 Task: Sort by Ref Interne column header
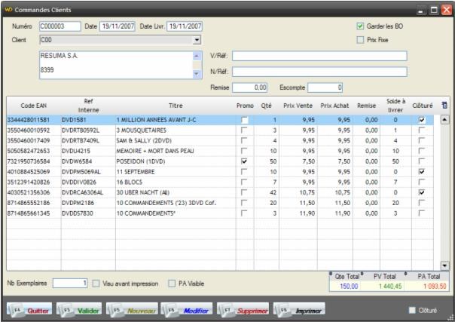88,106
